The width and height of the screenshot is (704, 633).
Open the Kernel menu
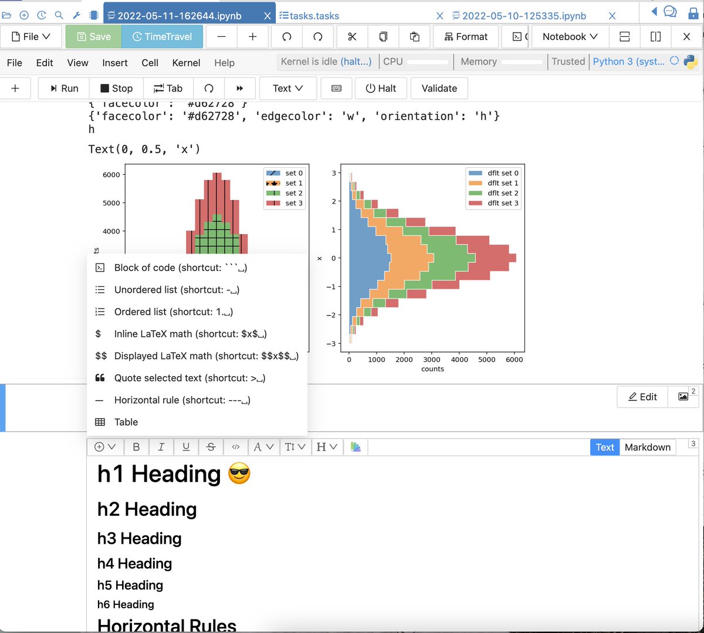186,63
